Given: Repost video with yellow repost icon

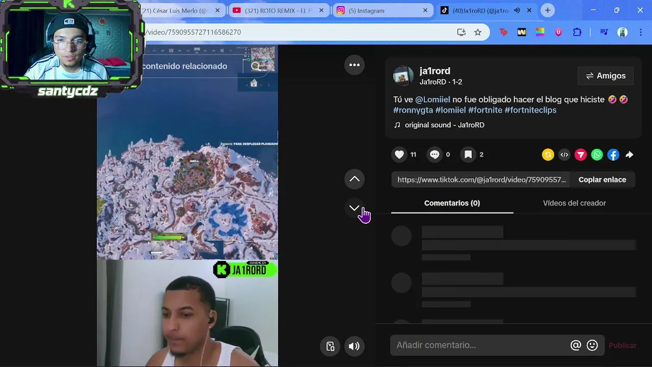Looking at the screenshot, I should click(548, 155).
